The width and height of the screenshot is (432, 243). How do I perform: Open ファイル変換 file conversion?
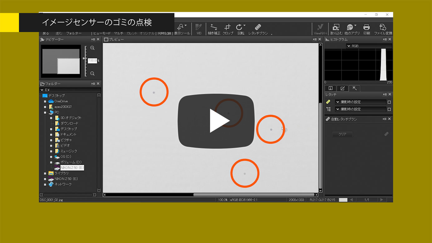(x=383, y=29)
